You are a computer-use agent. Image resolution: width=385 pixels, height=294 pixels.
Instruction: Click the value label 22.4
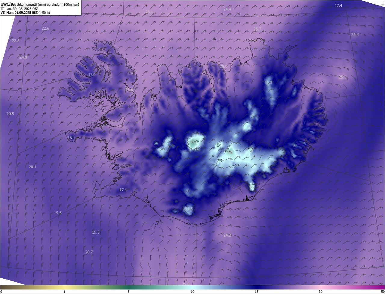pyautogui.click(x=355, y=35)
